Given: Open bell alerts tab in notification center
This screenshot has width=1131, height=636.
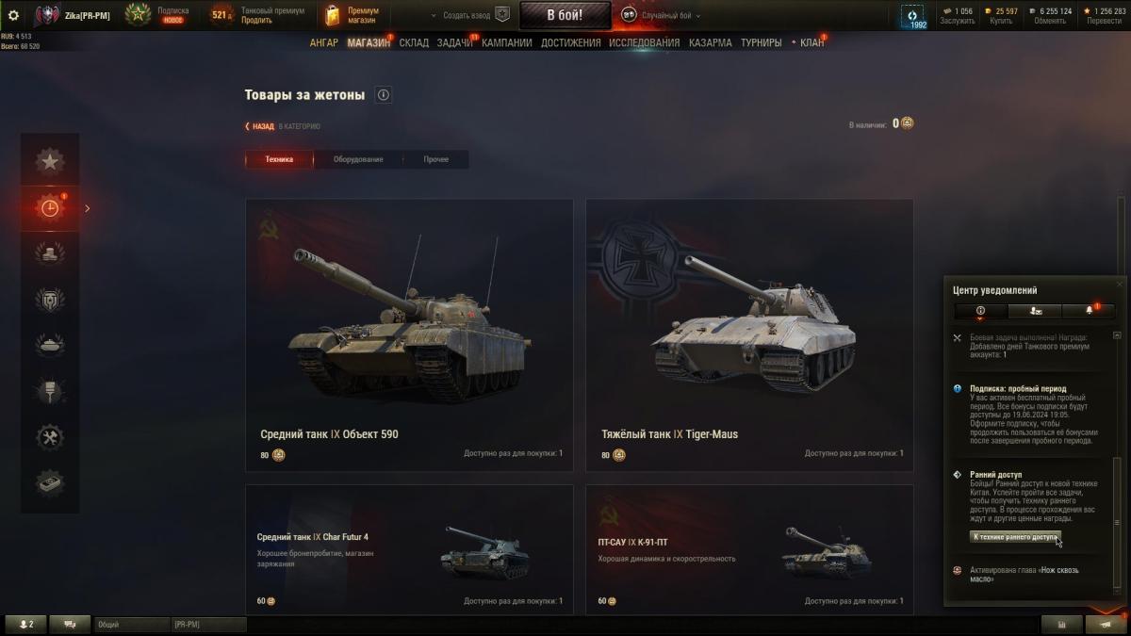Looking at the screenshot, I should click(x=1089, y=310).
